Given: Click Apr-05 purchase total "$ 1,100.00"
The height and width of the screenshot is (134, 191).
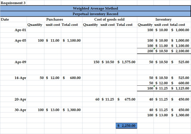Looking at the screenshot, I should (72, 40).
